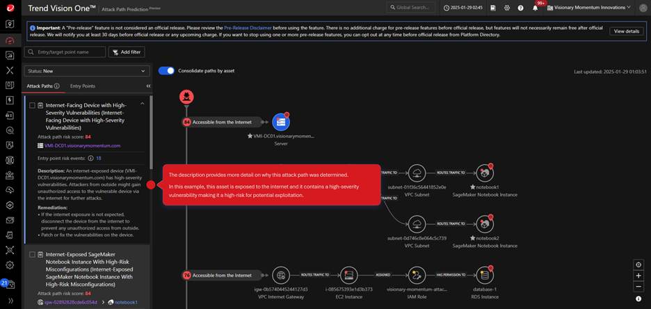The image size is (651, 309).
Task: Open the red gauge risk icon in sidebar
Action: [x=10, y=40]
